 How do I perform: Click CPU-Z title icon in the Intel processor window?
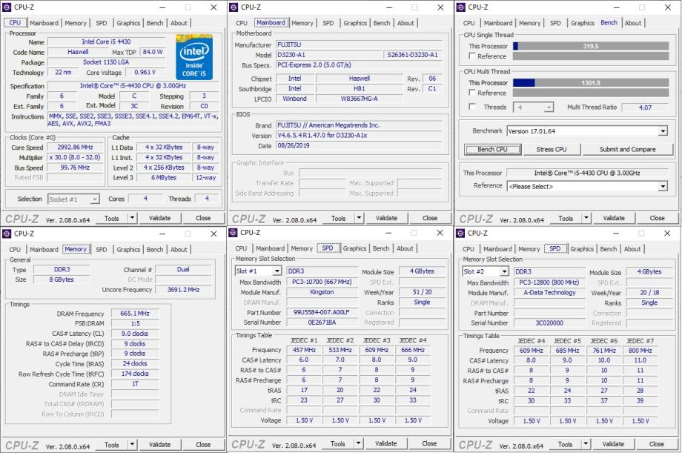[x=7, y=7]
